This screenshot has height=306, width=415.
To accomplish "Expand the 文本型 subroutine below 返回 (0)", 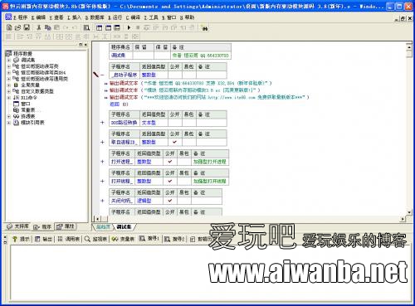I will click(102, 123).
